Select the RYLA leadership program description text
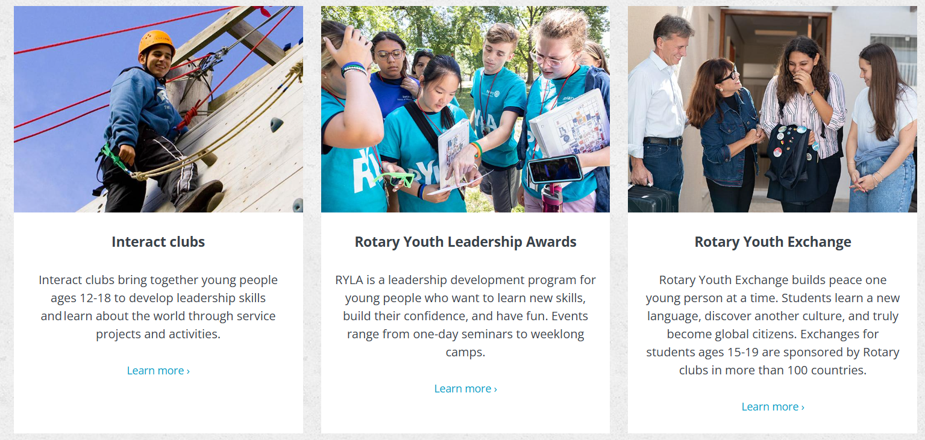 click(465, 316)
